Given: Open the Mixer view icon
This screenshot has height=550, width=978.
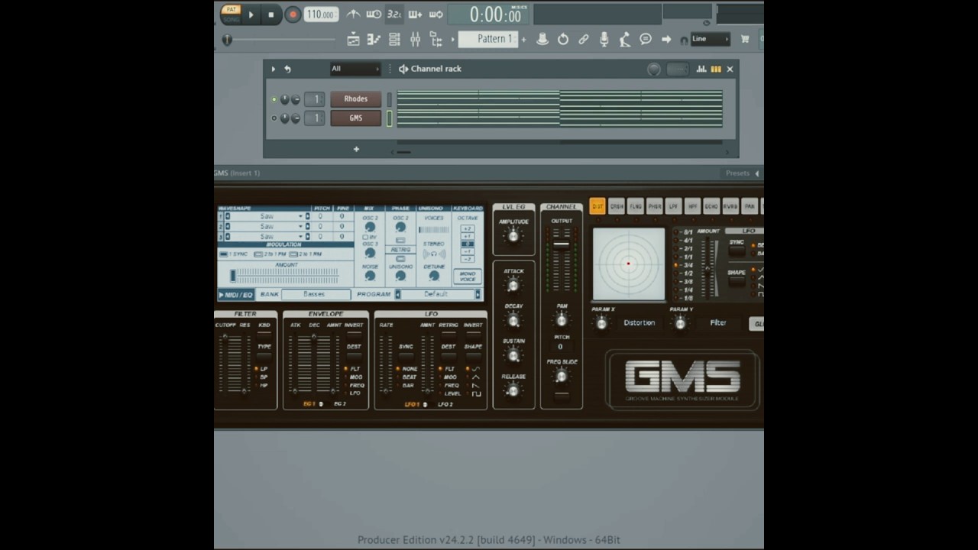Looking at the screenshot, I should coord(415,39).
